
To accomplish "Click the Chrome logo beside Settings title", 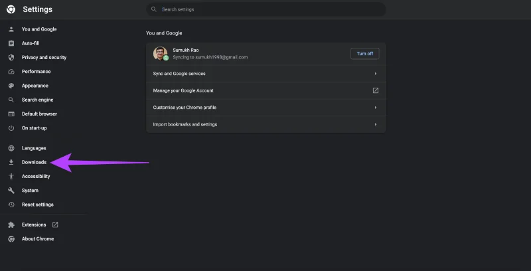I will coord(11,9).
